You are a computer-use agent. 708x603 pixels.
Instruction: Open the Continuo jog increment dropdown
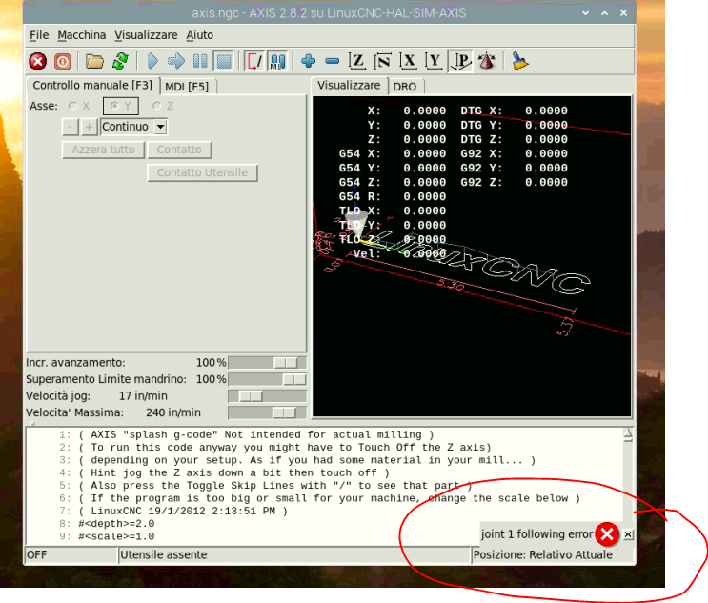[x=133, y=127]
